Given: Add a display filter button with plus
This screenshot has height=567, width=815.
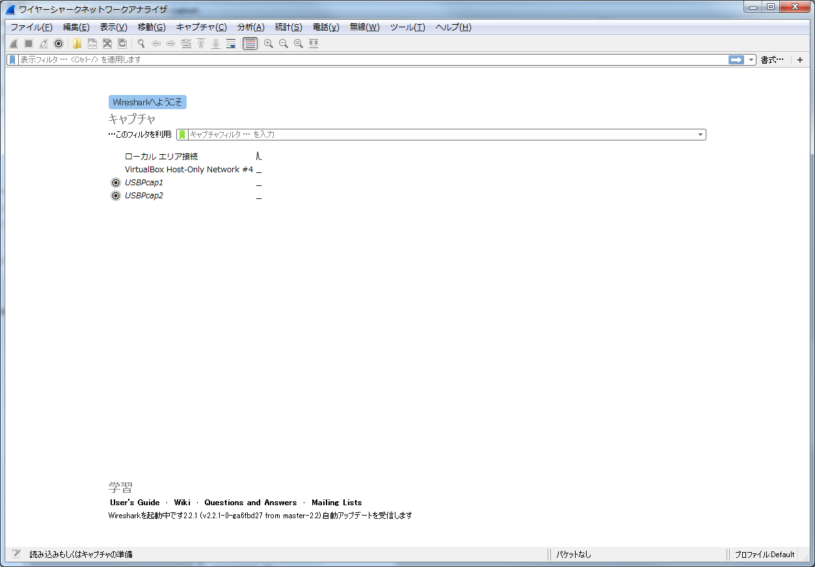Looking at the screenshot, I should (800, 60).
